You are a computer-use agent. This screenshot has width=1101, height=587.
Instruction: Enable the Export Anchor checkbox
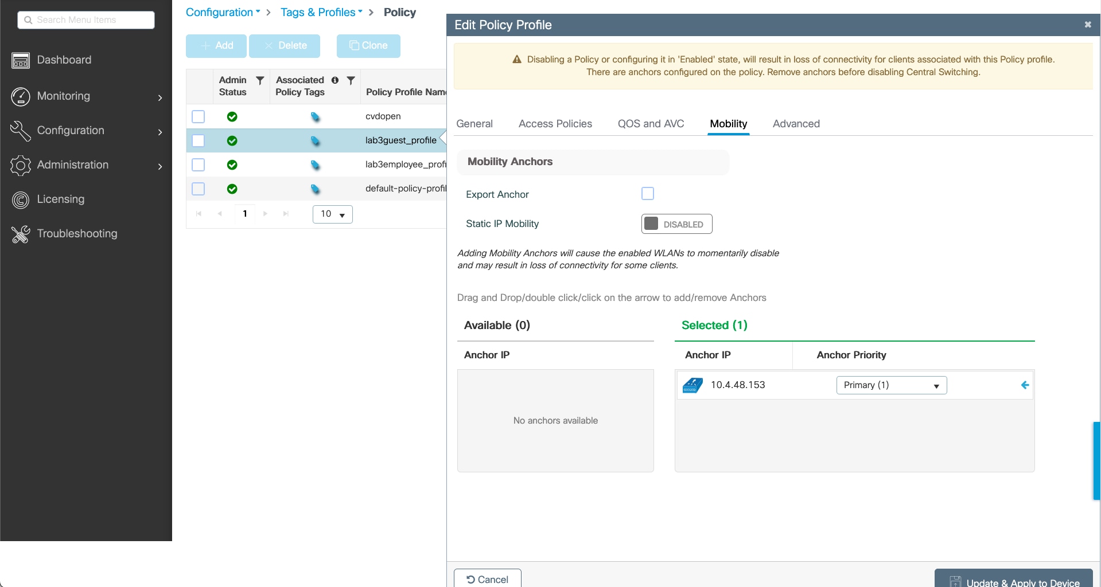point(648,194)
